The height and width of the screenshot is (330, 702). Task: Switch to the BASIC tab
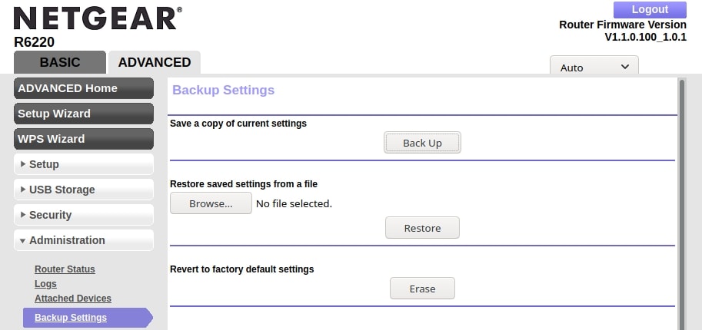[60, 62]
